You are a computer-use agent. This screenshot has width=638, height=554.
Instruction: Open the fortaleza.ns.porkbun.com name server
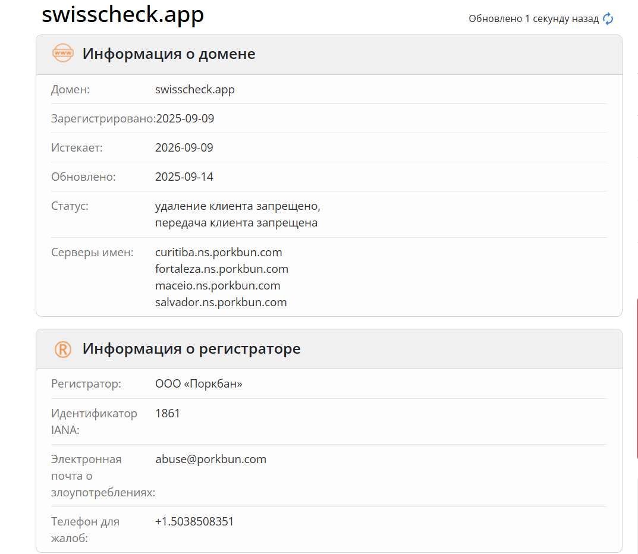pyautogui.click(x=222, y=269)
